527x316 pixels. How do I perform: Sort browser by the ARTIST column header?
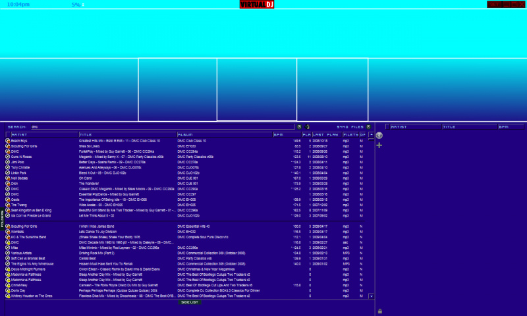pos(44,135)
